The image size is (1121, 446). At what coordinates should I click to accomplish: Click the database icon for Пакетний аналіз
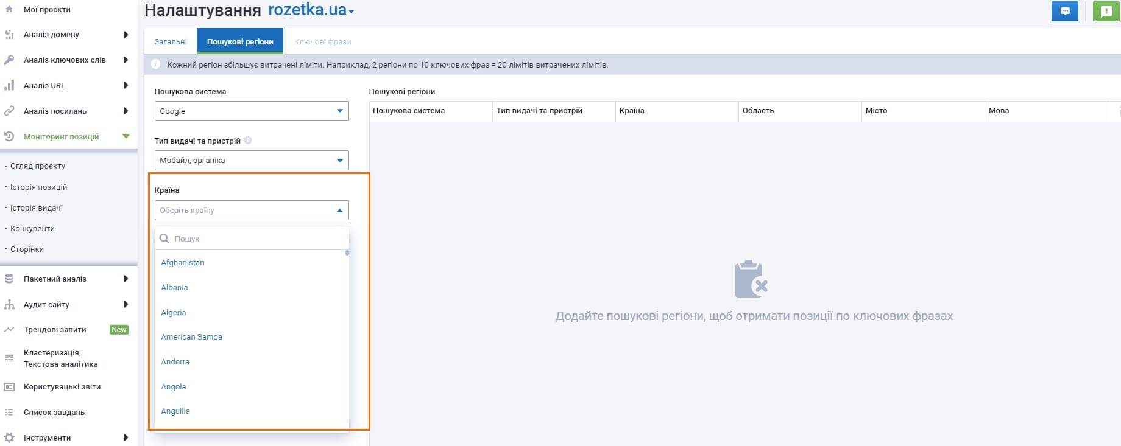(x=9, y=279)
